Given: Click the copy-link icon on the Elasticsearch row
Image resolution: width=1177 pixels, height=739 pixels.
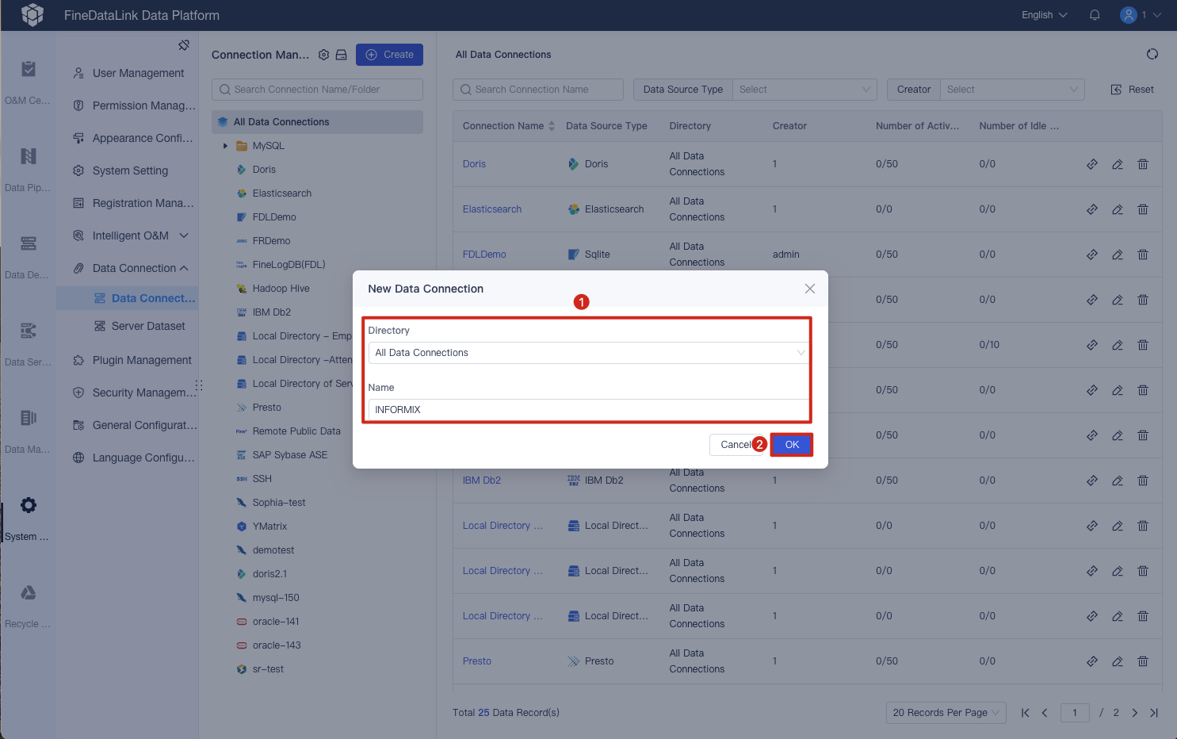Looking at the screenshot, I should click(x=1092, y=209).
